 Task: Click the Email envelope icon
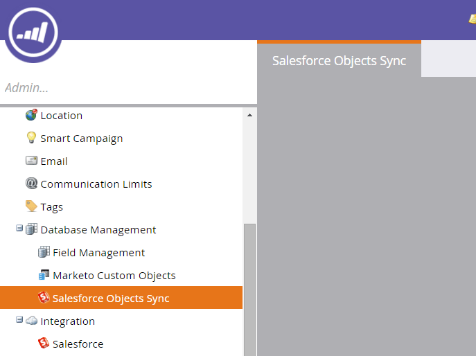[x=31, y=161]
